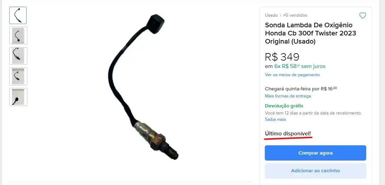This screenshot has height=185, width=385.
Task: Click 'Adicionar ao carrinho' button
Action: [x=315, y=170]
